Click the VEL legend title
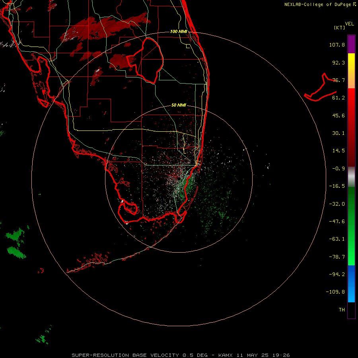358x358 pixels. (x=349, y=24)
